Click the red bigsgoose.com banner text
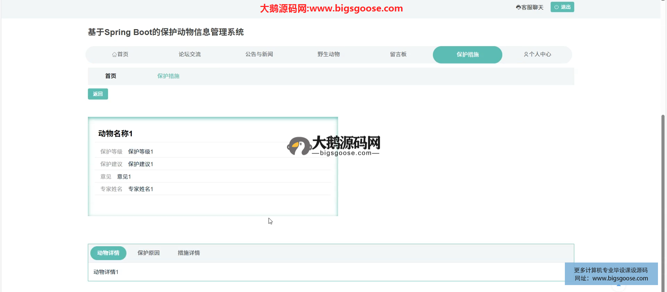 (x=331, y=8)
